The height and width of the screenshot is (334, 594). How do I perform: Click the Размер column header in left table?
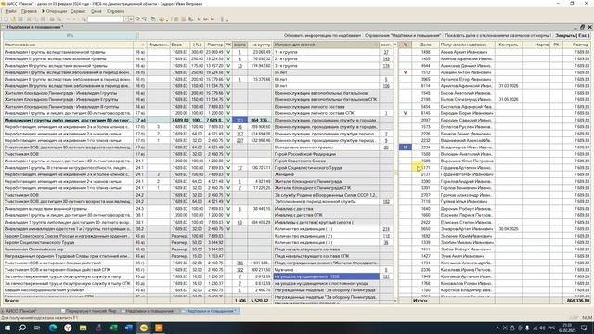pyautogui.click(x=214, y=45)
